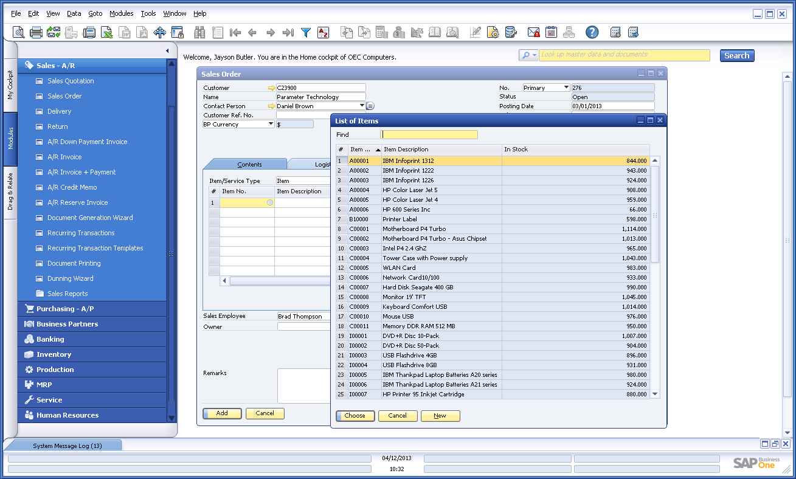Open the Print Preview icon
Viewport: 796px width, 479px height.
[x=18, y=32]
